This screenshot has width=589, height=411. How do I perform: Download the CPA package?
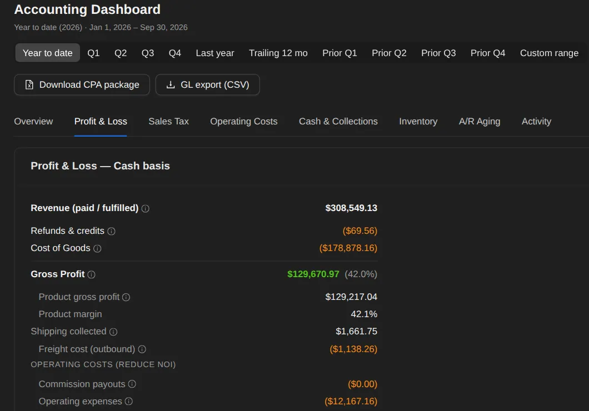tap(82, 85)
